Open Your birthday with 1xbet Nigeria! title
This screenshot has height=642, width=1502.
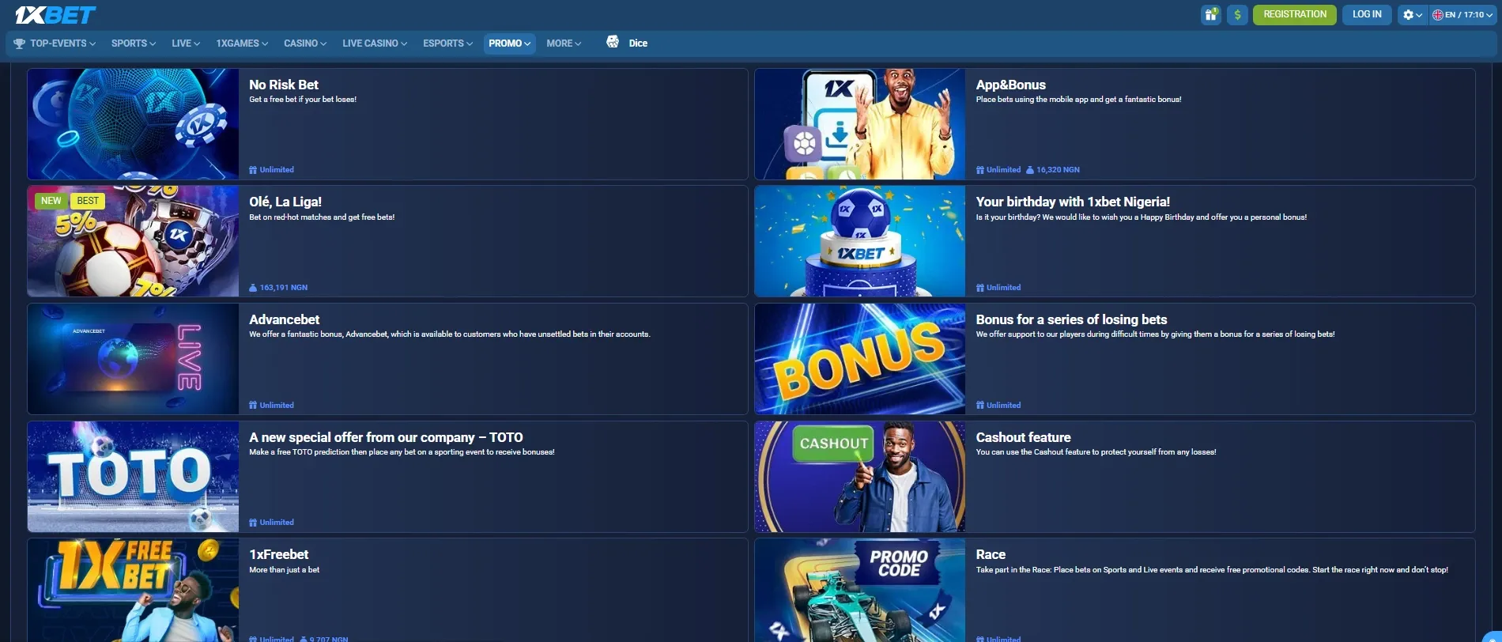[x=1073, y=202]
